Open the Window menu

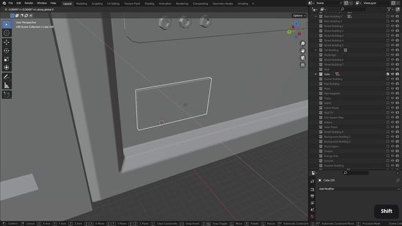(42, 3)
